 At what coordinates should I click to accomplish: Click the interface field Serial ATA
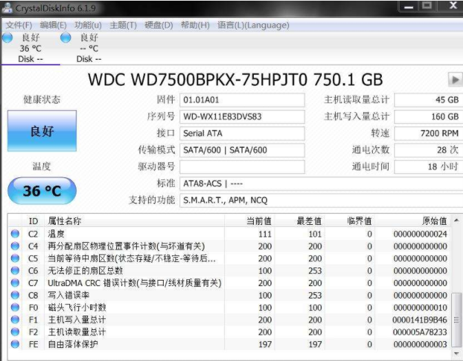tap(242, 133)
